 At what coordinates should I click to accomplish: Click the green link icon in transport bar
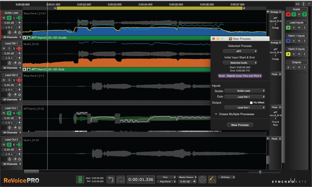pyautogui.click(x=80, y=179)
